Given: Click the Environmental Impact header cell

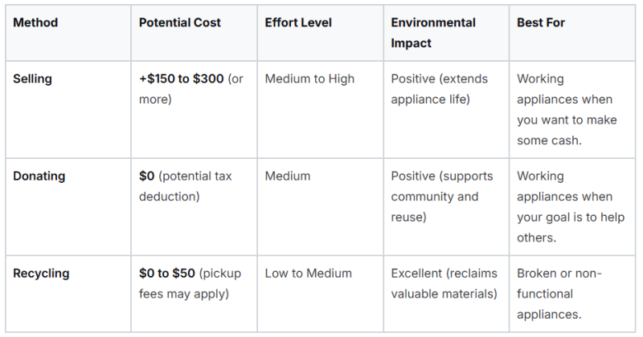Looking at the screenshot, I should (x=433, y=33).
